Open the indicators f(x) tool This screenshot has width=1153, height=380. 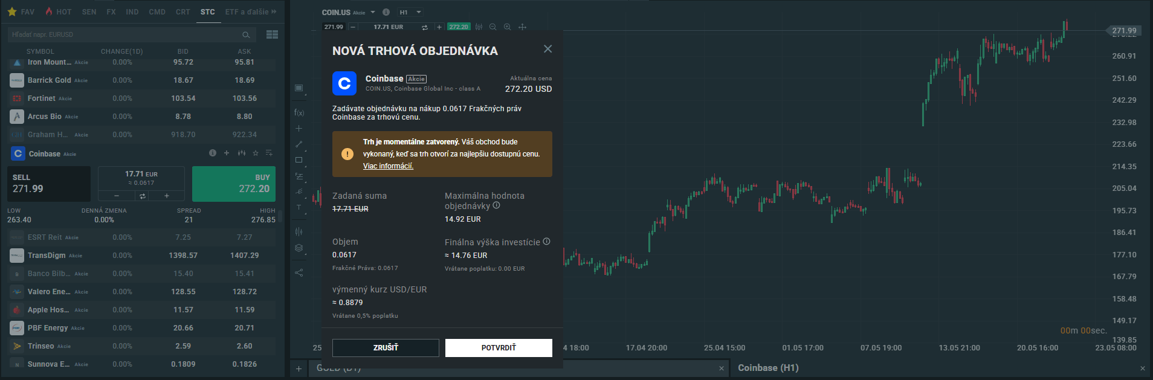(x=299, y=112)
